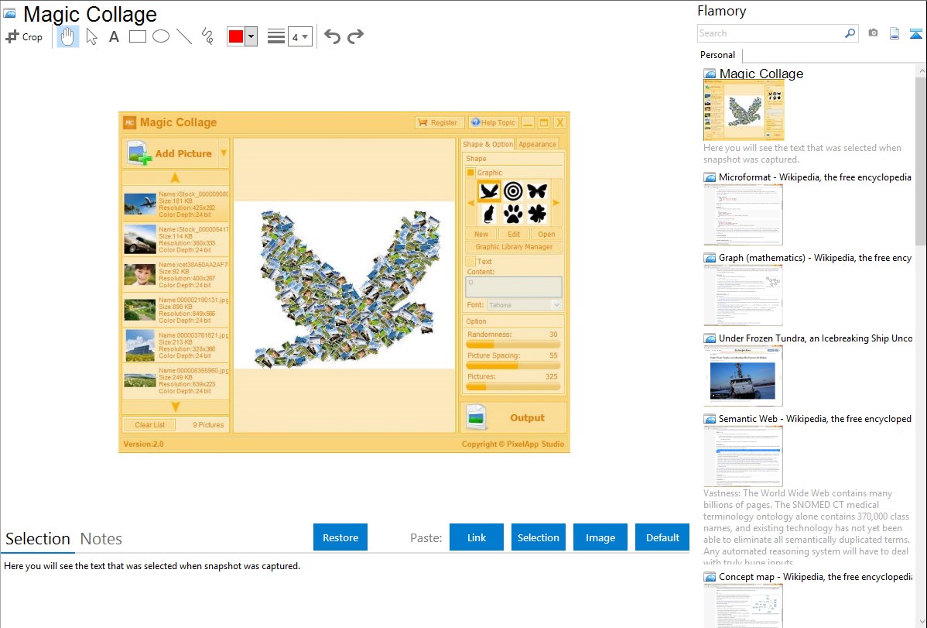Viewport: 927px width, 628px height.
Task: Click the red color swatch
Action: coord(236,36)
